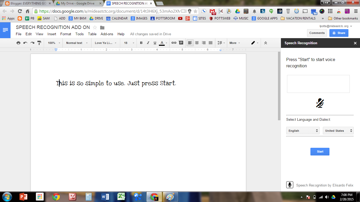
Task: Open the POTTSROOM bookmark
Action: click(163, 18)
